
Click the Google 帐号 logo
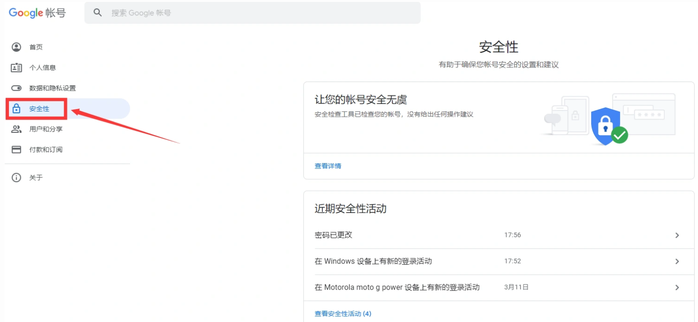click(37, 13)
